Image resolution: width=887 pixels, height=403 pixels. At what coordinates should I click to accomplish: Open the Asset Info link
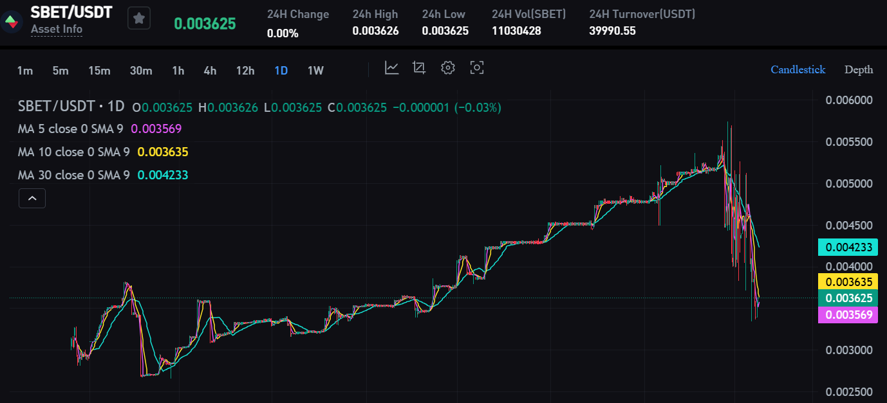click(57, 30)
